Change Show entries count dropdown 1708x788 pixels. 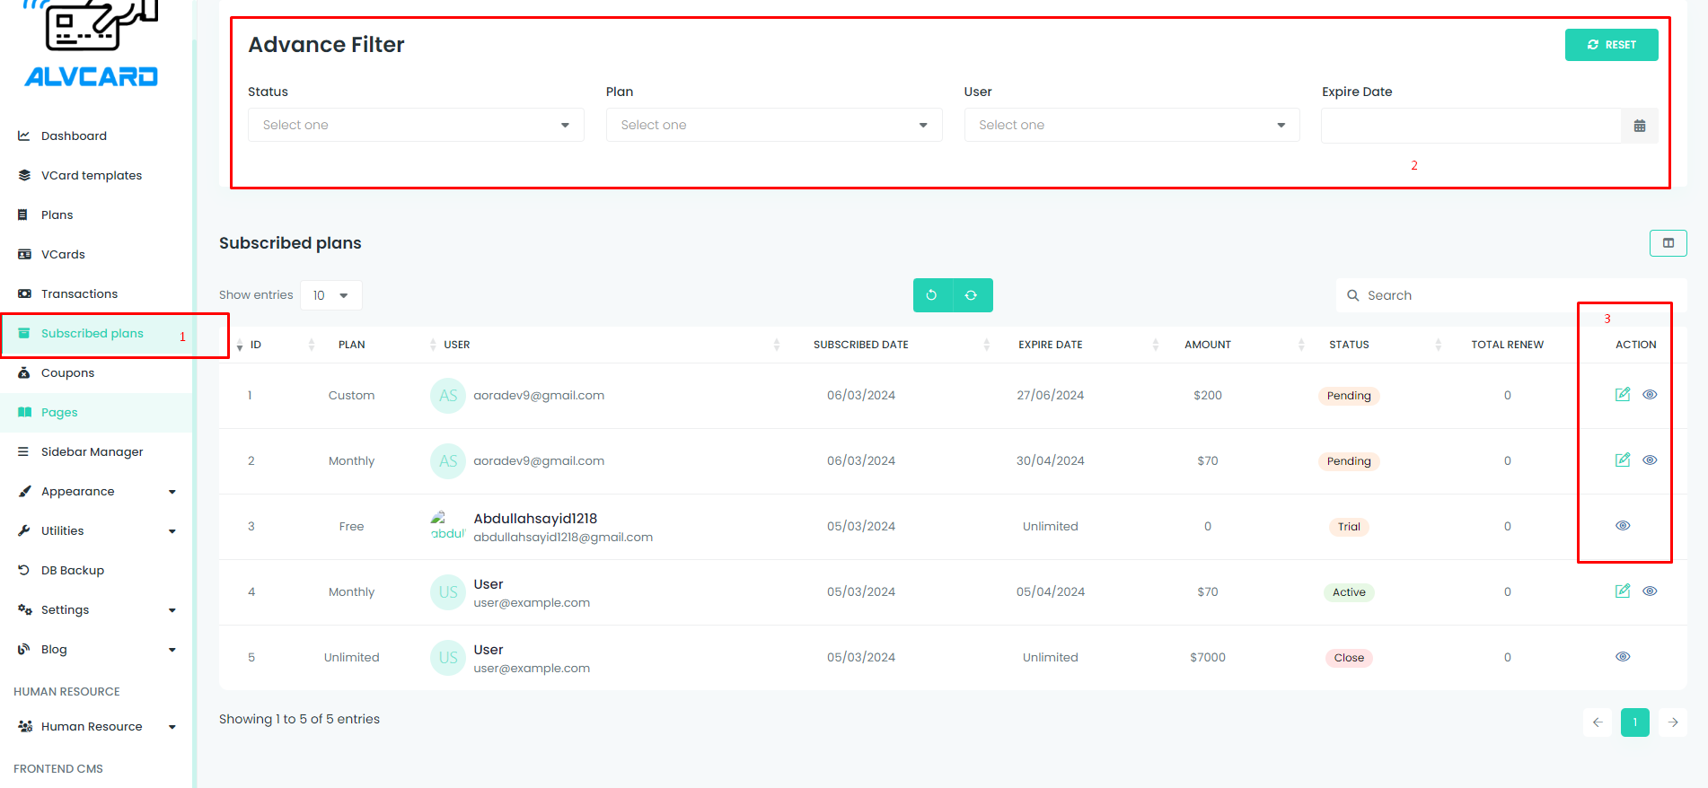(331, 295)
